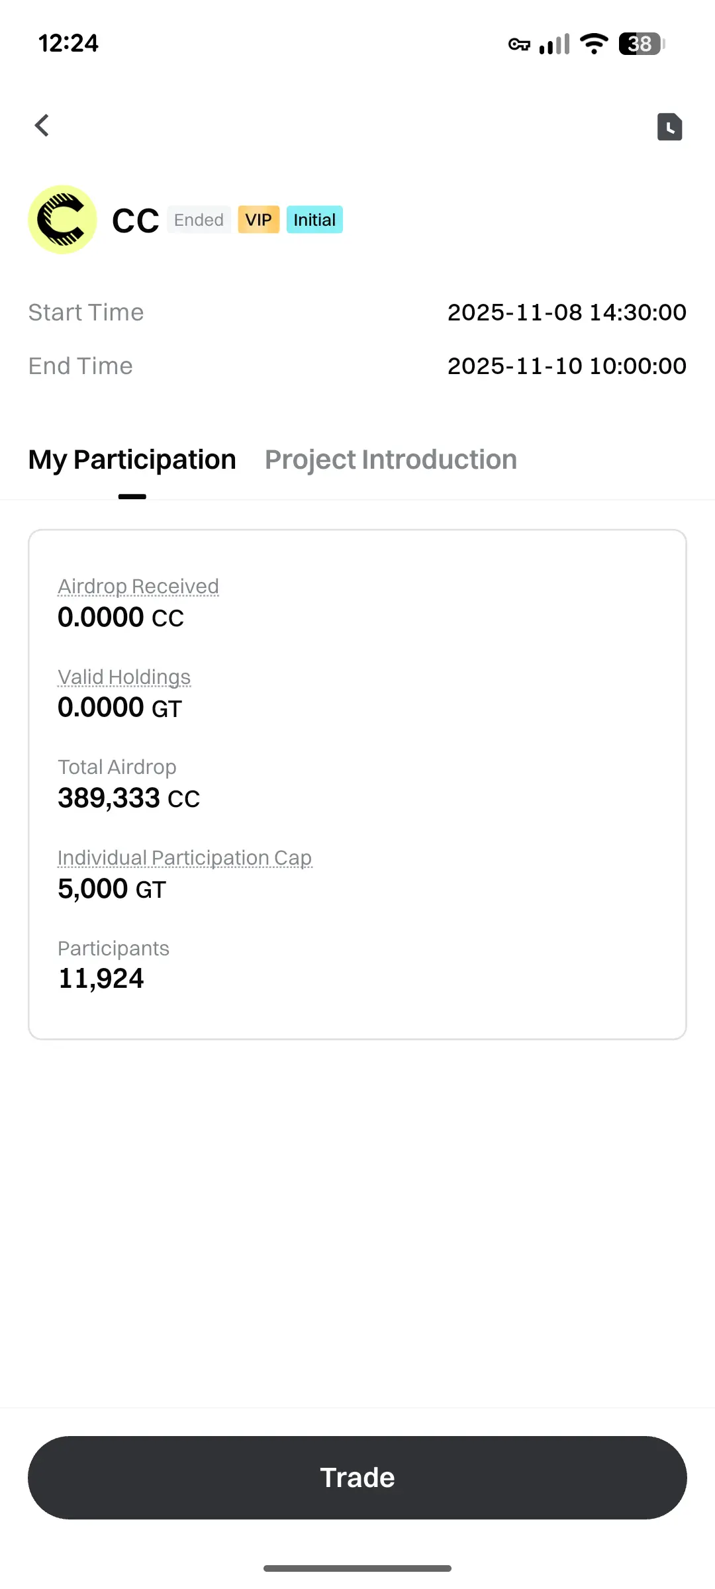Image resolution: width=715 pixels, height=1589 pixels.
Task: Show Airdrop Received explanation tooltip
Action: (x=138, y=587)
